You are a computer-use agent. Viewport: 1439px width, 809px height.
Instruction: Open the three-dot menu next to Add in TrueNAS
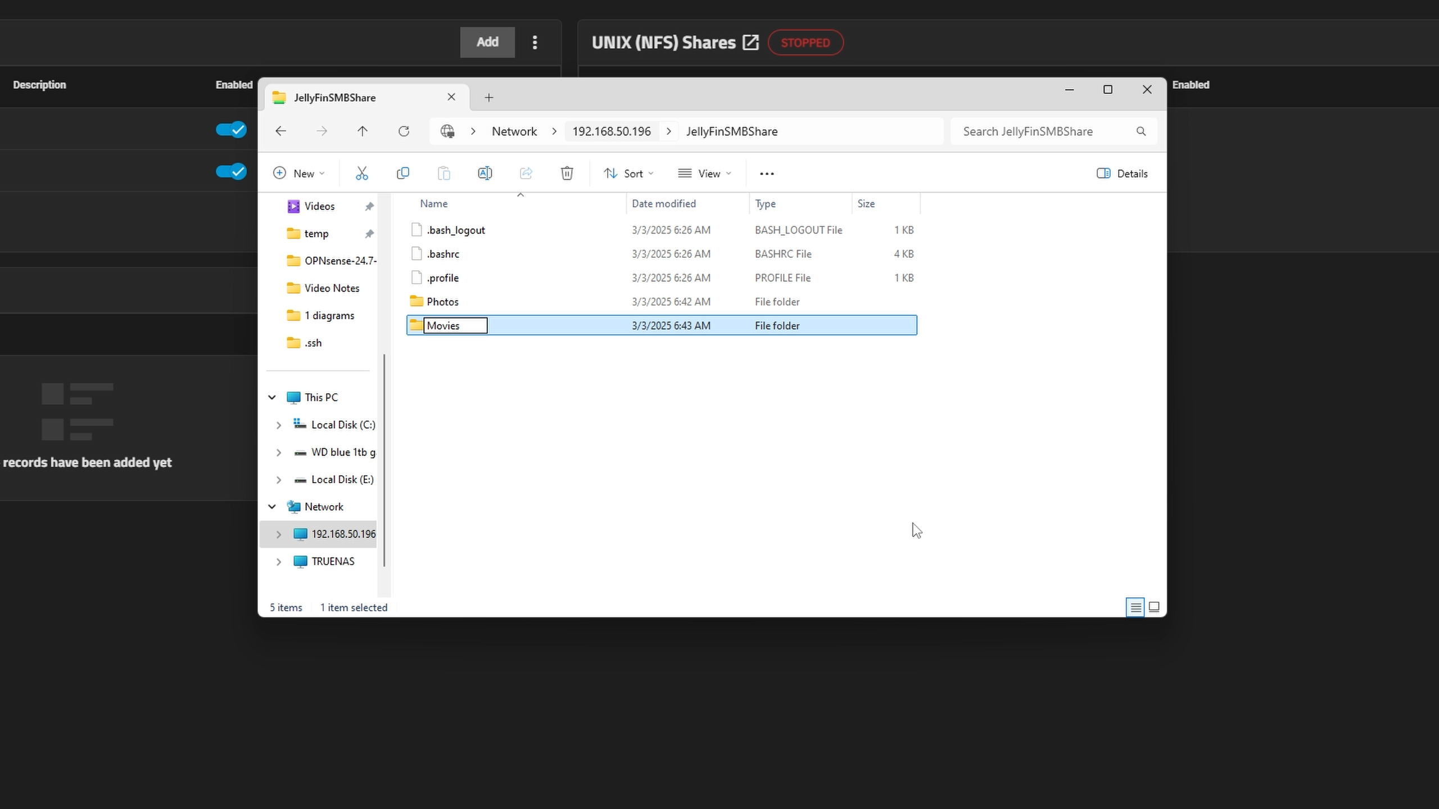tap(535, 42)
